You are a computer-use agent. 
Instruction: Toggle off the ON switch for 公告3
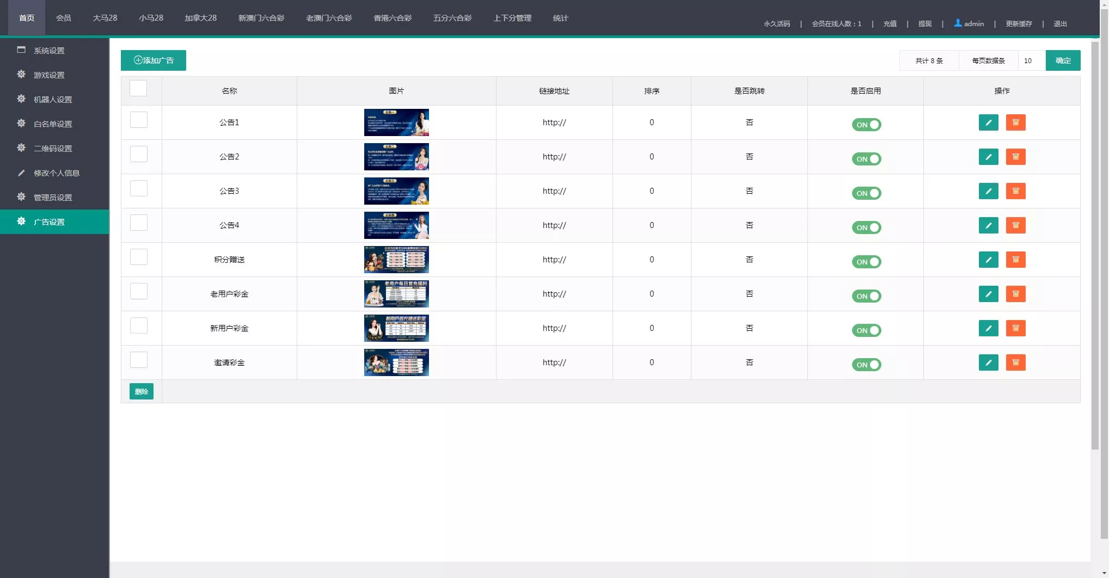[866, 193]
